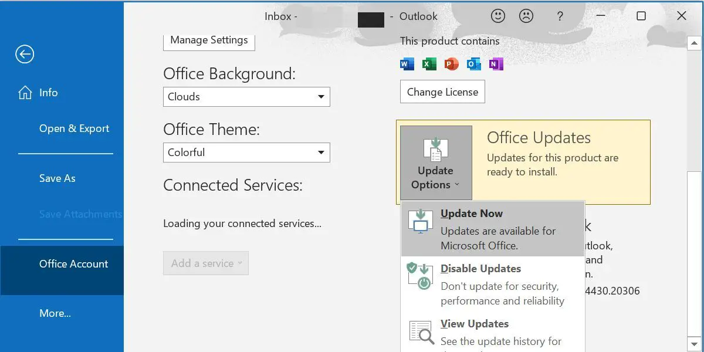Click the Excel app icon

click(x=429, y=64)
